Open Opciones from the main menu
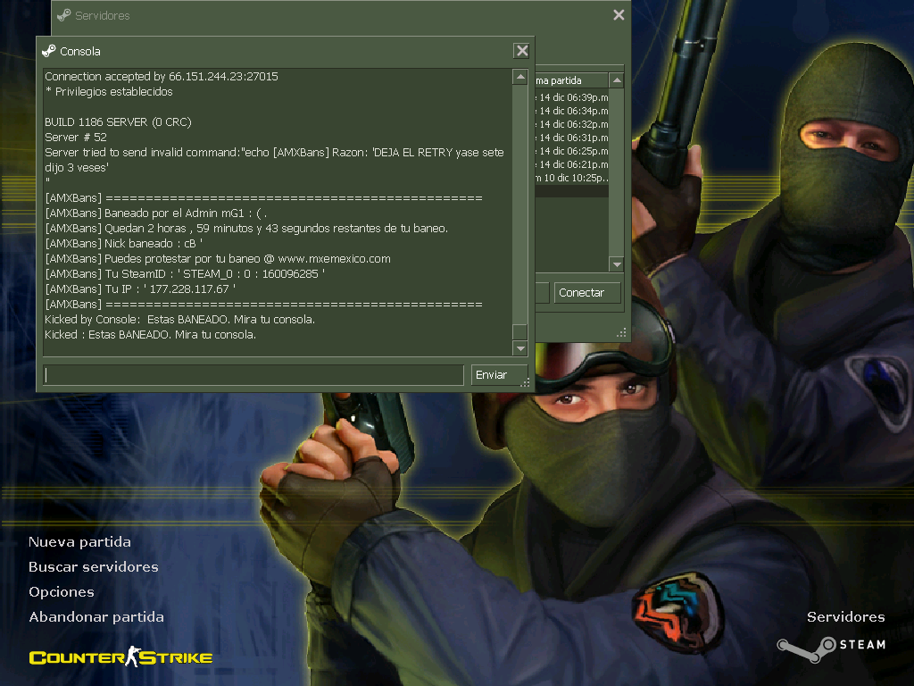 click(62, 592)
